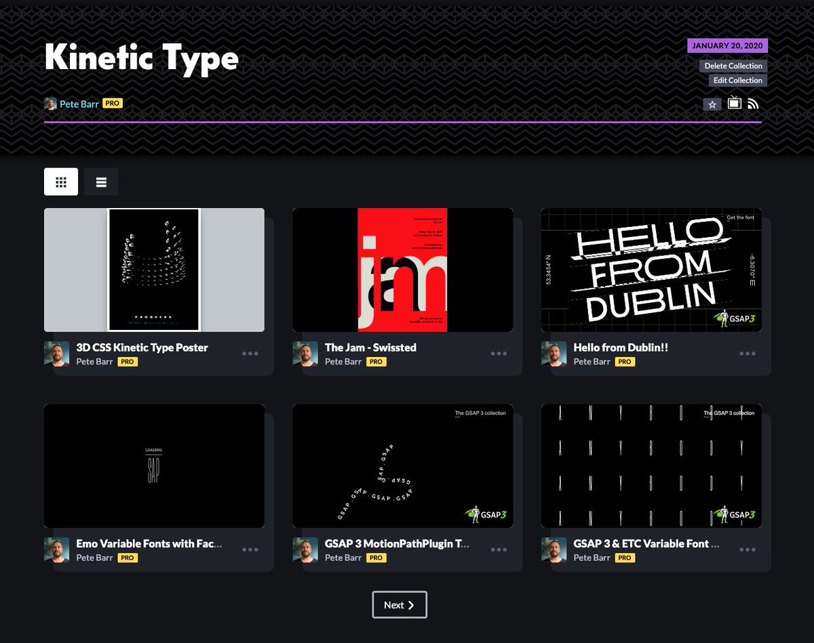Click the Emo Variable Fonts with Fac... title
This screenshot has width=814, height=643.
coord(149,543)
